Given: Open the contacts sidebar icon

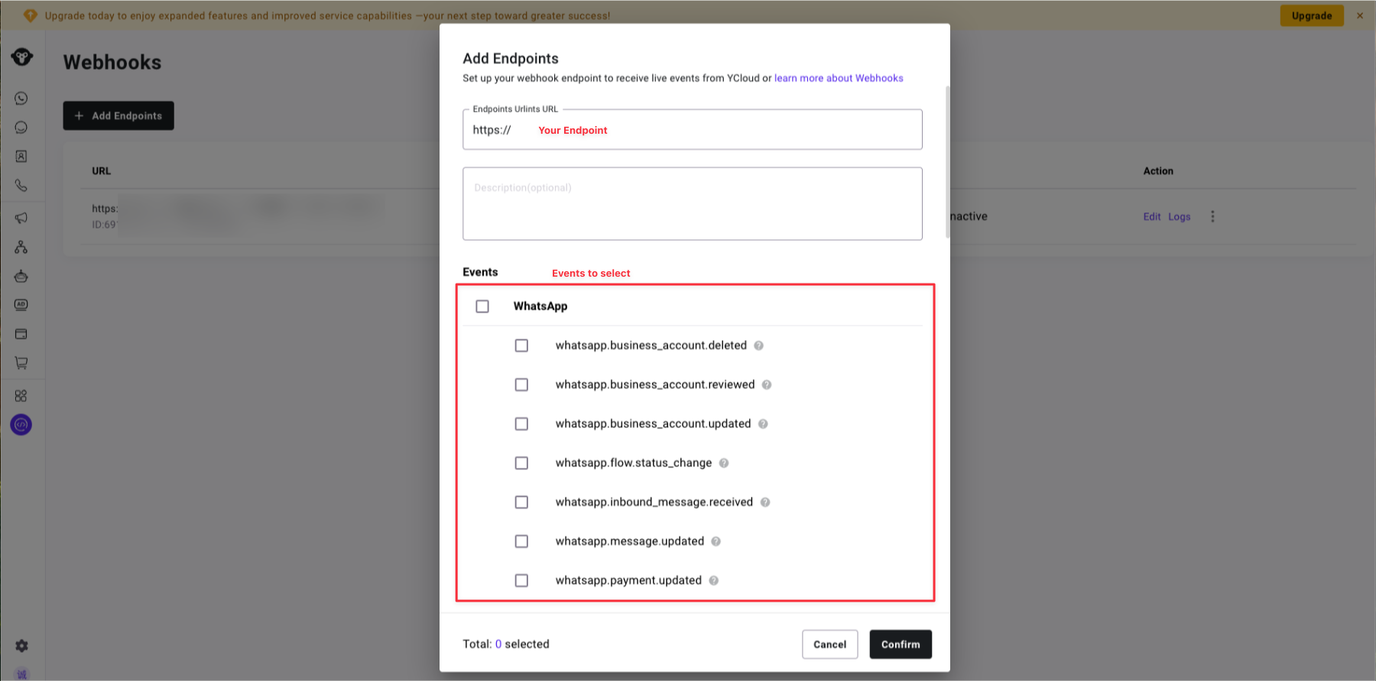Looking at the screenshot, I should (21, 157).
